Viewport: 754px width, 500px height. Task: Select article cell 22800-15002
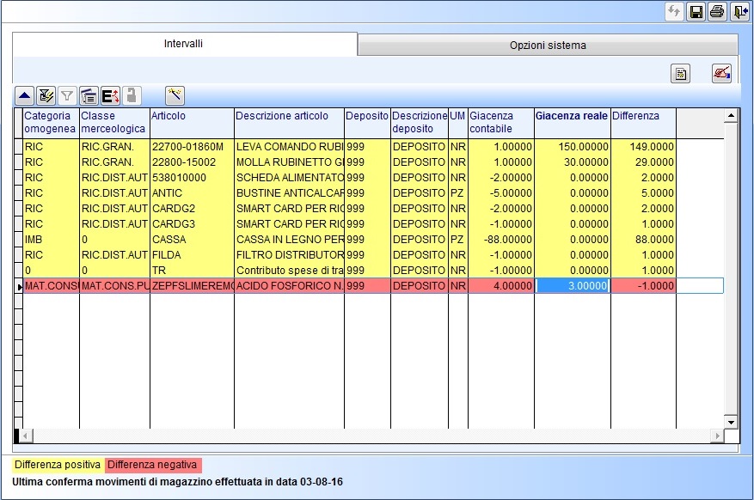(x=192, y=162)
